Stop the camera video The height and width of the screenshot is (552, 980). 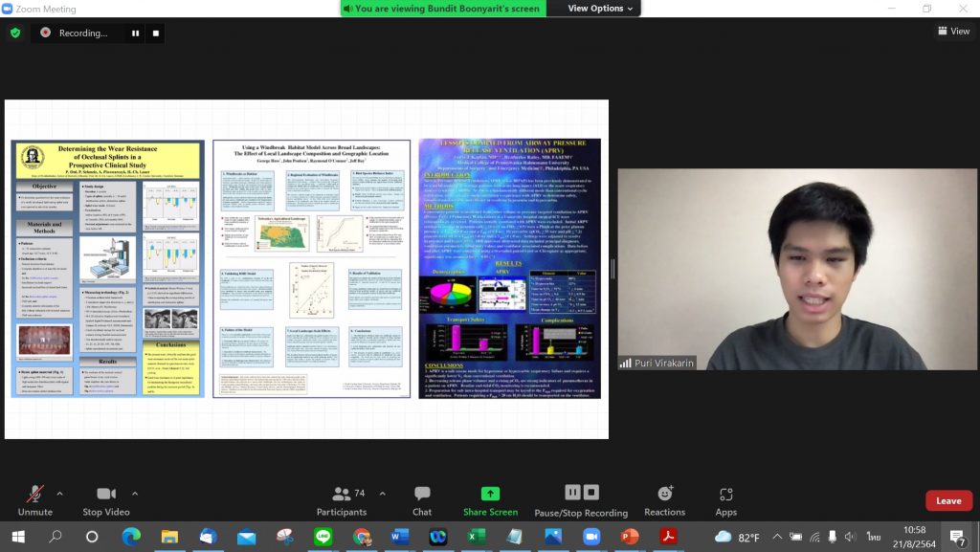pos(106,499)
